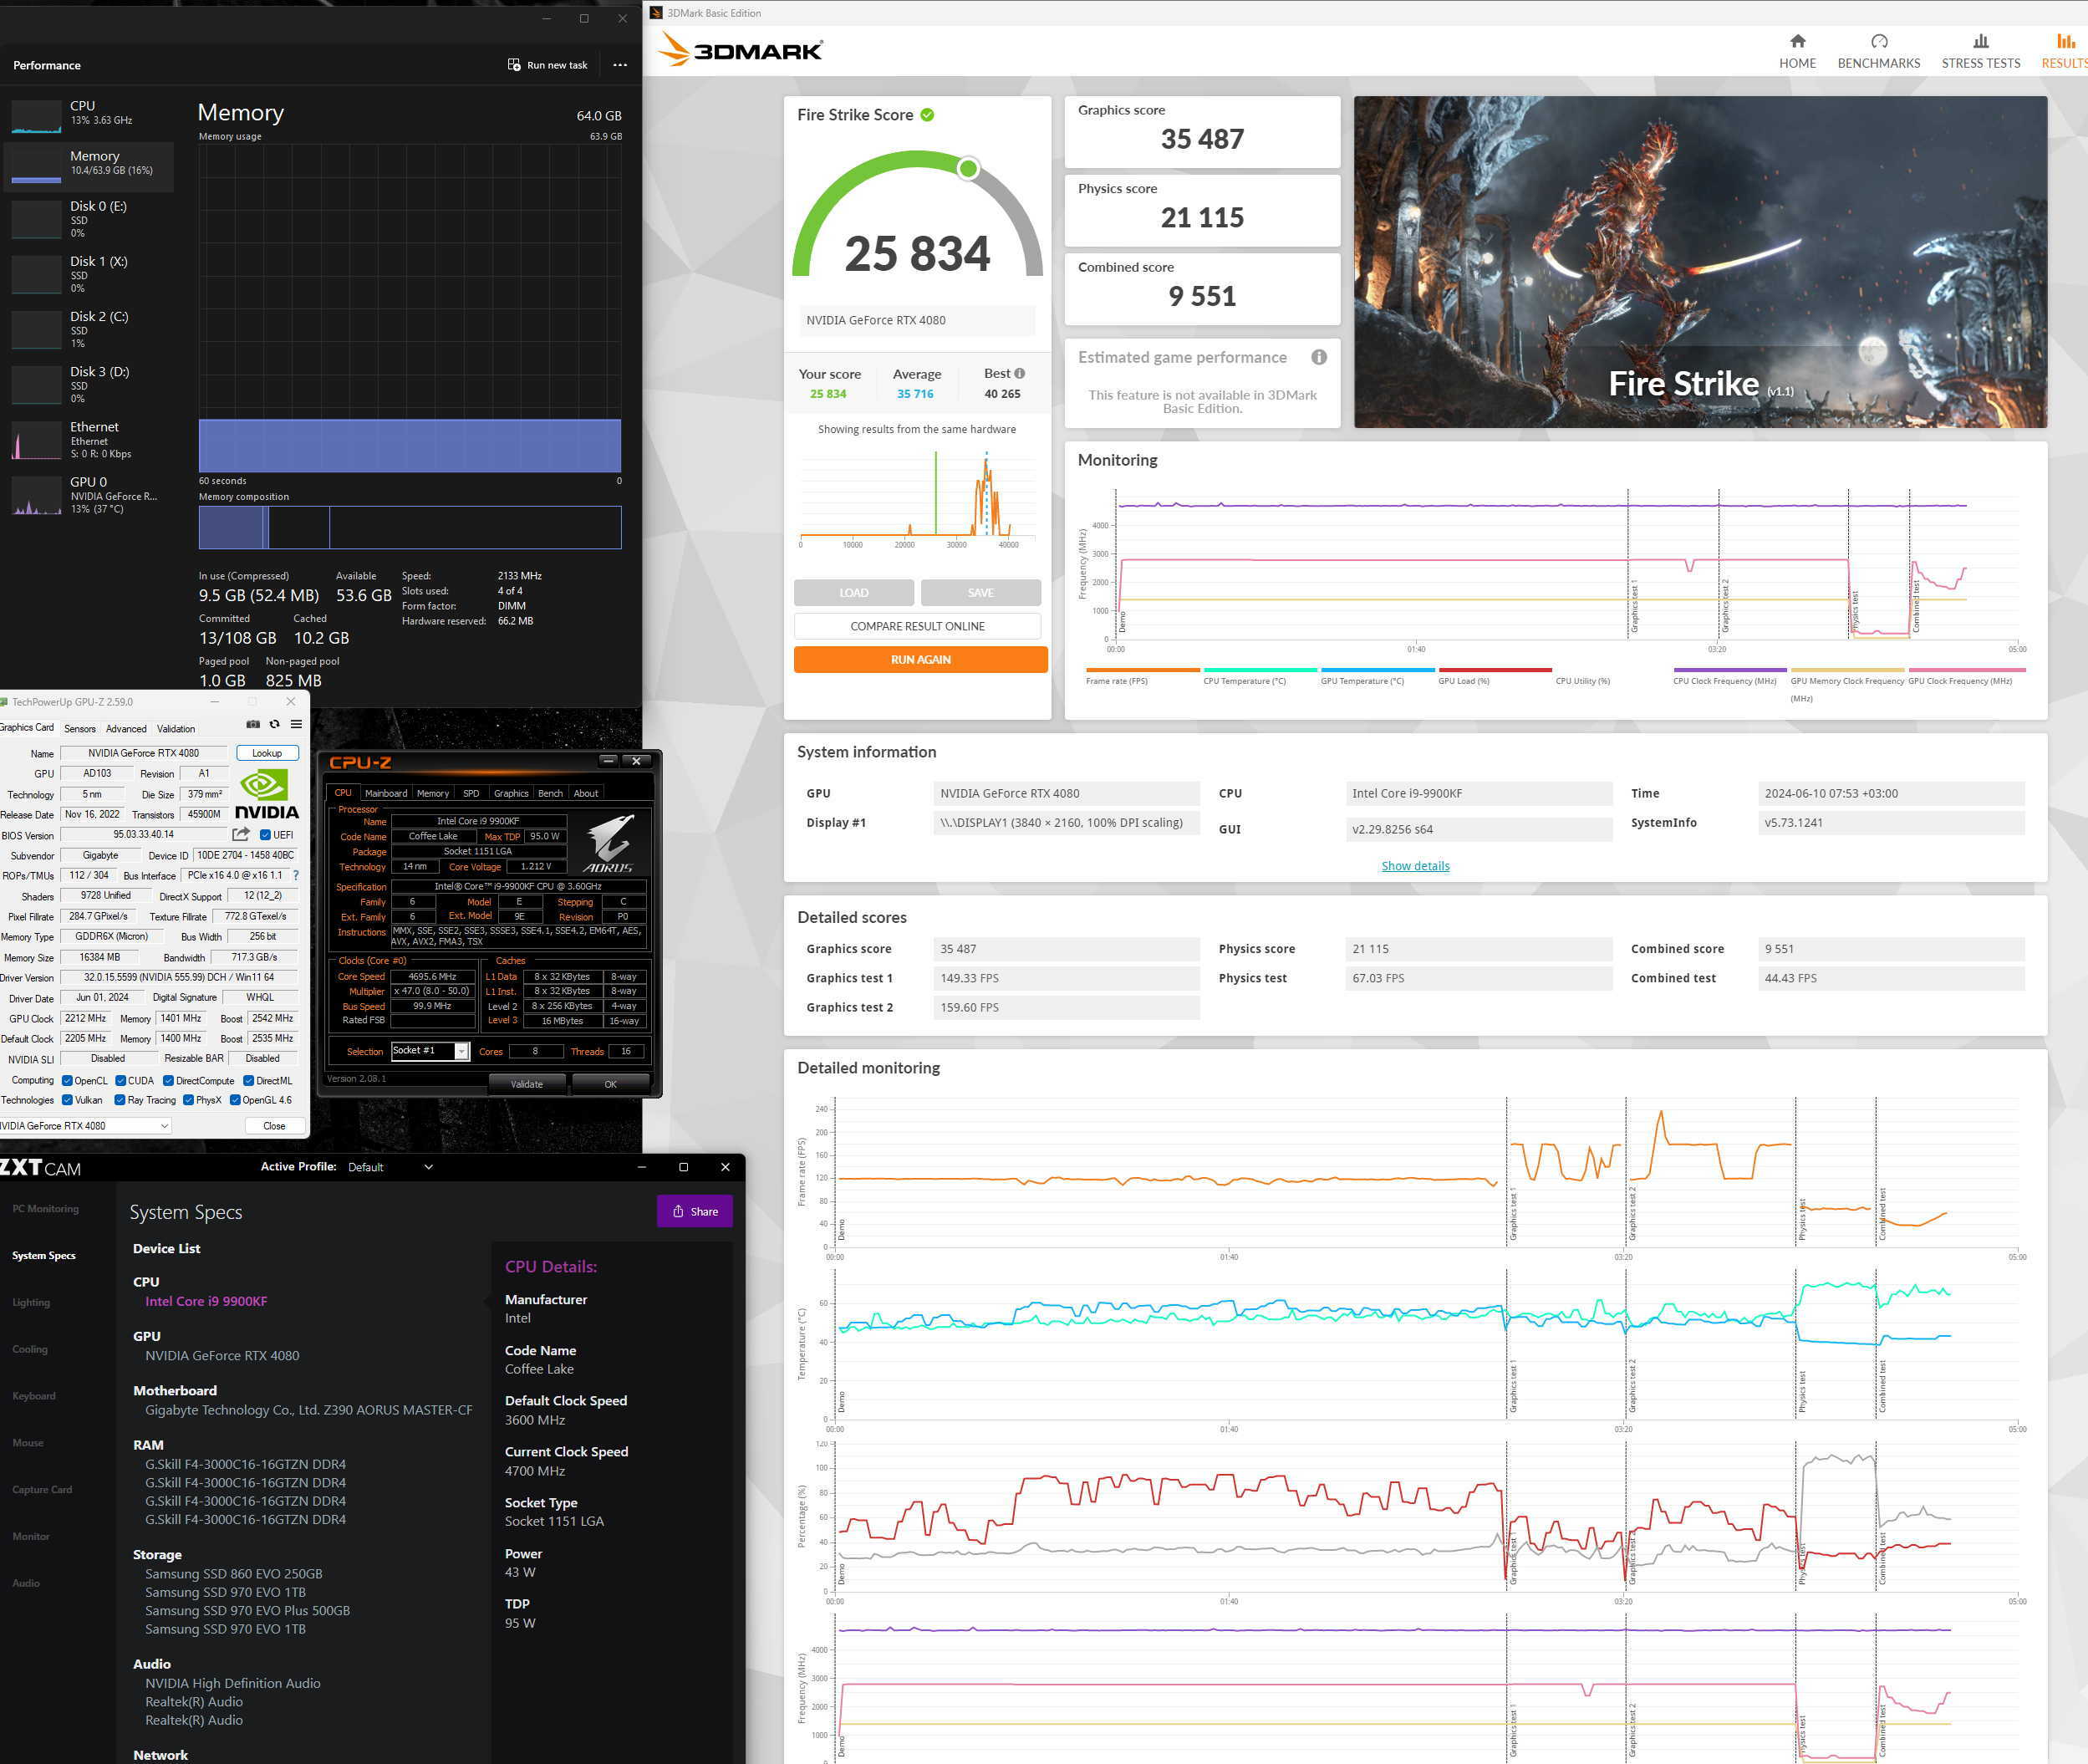Screen dimensions: 2088x1764
Task: Open STRESS TESTS in 3DMark
Action: tap(1980, 52)
